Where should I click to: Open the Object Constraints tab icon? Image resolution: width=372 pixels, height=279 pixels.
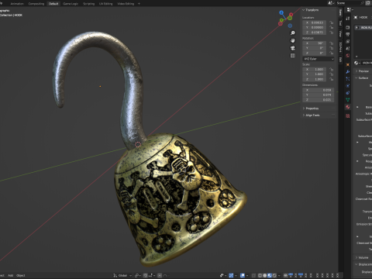348,92
